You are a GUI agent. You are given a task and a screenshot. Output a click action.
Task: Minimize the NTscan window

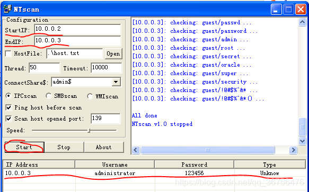(276, 9)
